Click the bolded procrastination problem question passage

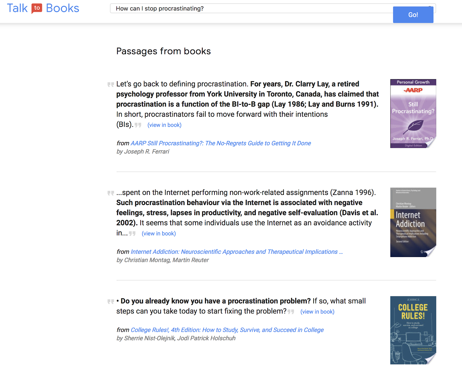pos(215,301)
